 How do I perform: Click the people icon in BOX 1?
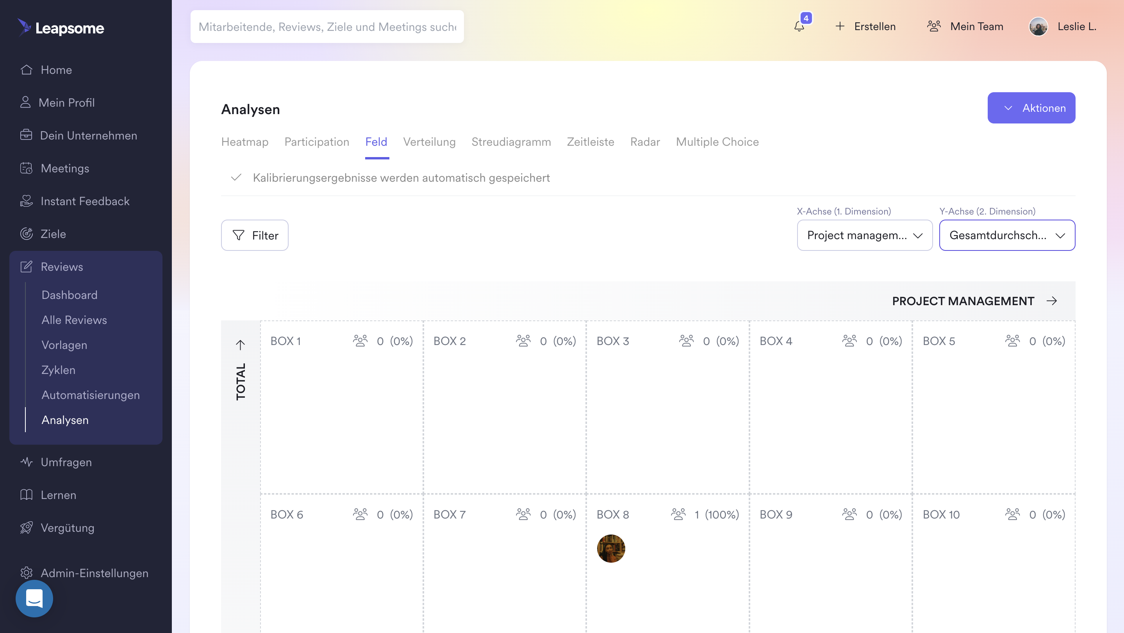click(x=360, y=341)
